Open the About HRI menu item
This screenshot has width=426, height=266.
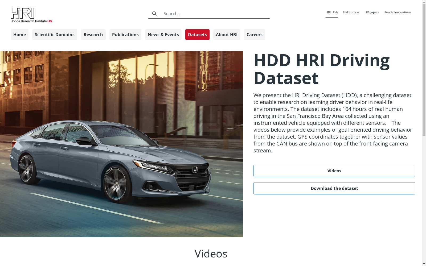(227, 35)
